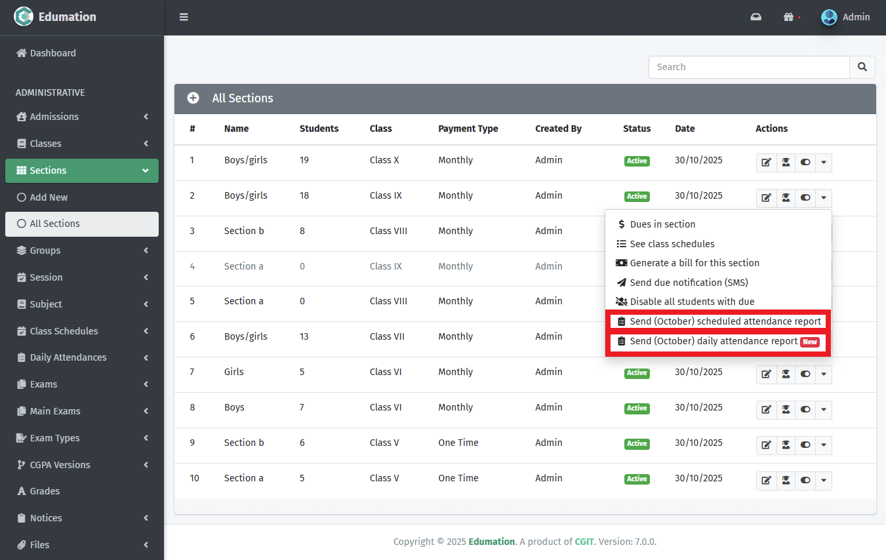Toggle status of Girls Class VI section
886x560 pixels.
(x=805, y=374)
